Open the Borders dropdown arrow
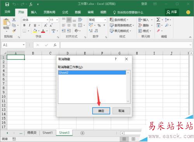This screenshot has width=194, height=142. (28, 31)
